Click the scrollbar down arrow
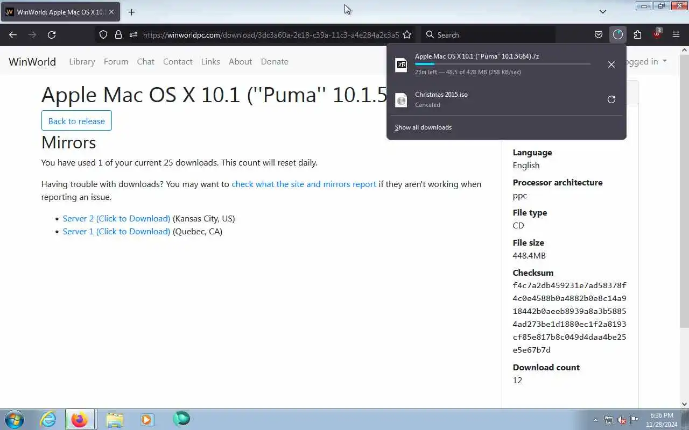 684,404
